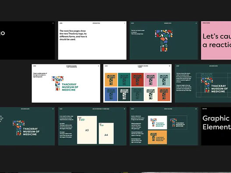Select the logo exclusion zone grid slide
Image resolution: width=231 pixels, height=173 pixels.
[203, 83]
